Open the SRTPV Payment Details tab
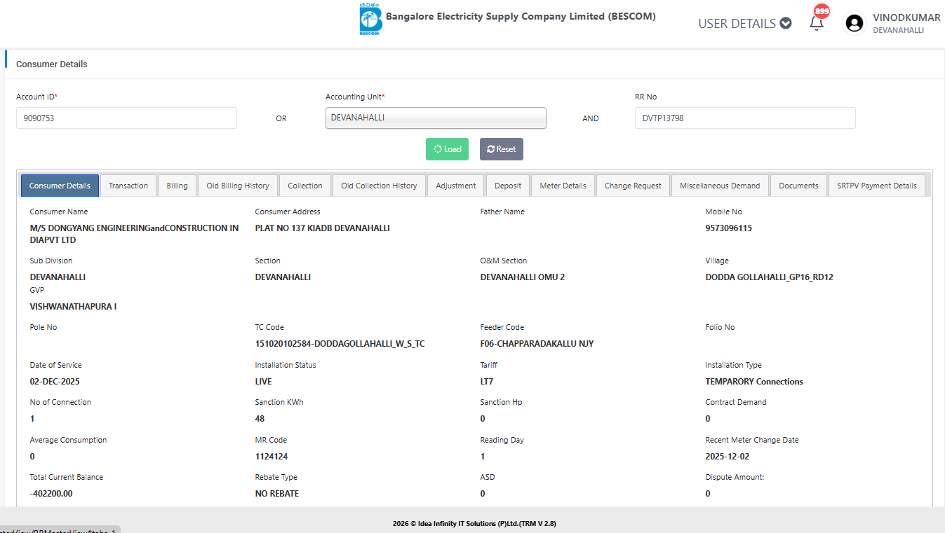Viewport: 945px width, 533px height. (876, 186)
